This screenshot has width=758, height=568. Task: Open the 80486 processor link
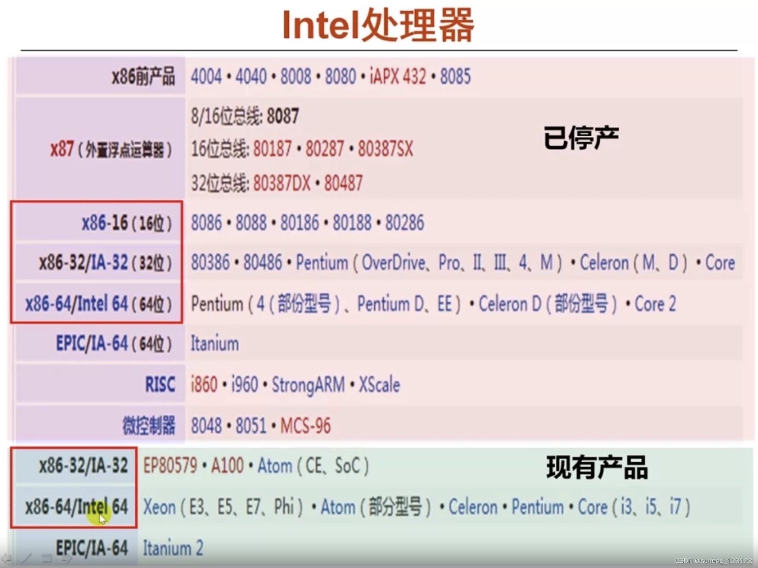pyautogui.click(x=262, y=263)
